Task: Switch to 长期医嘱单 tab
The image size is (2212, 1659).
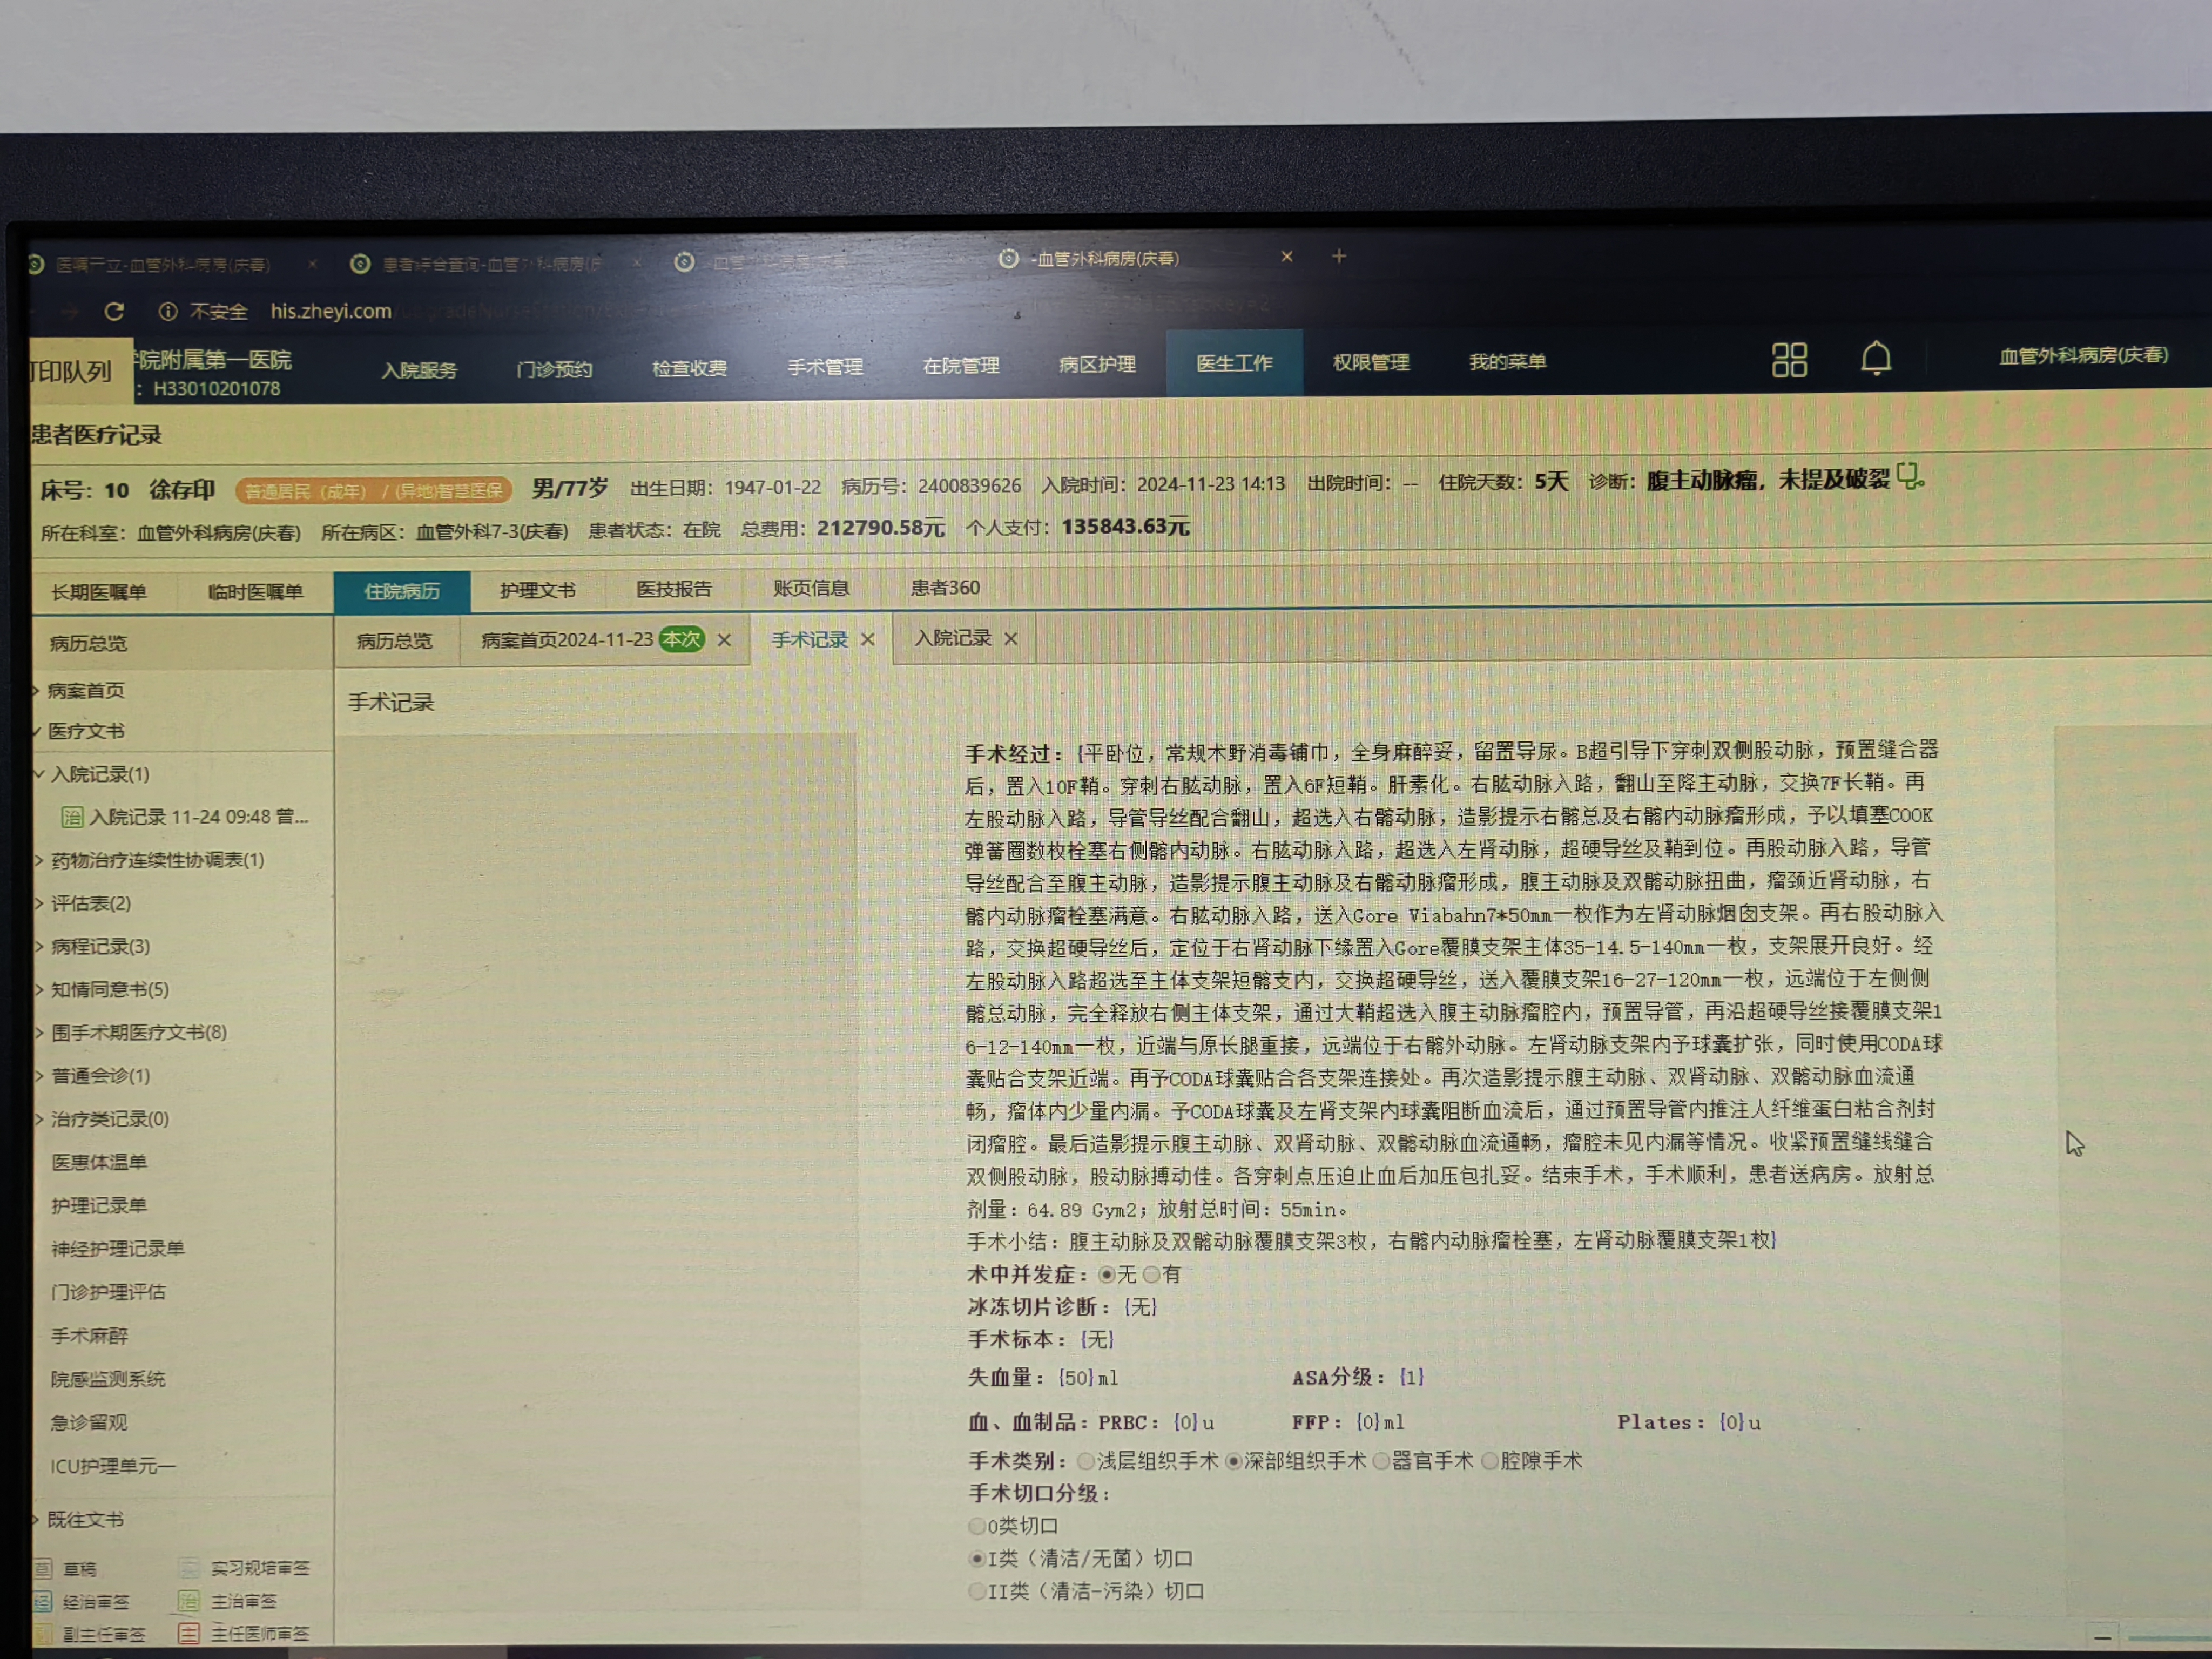Action: (99, 592)
